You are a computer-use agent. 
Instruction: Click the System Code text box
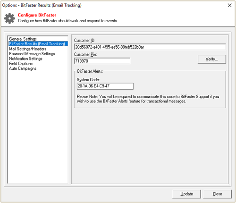coord(105,86)
